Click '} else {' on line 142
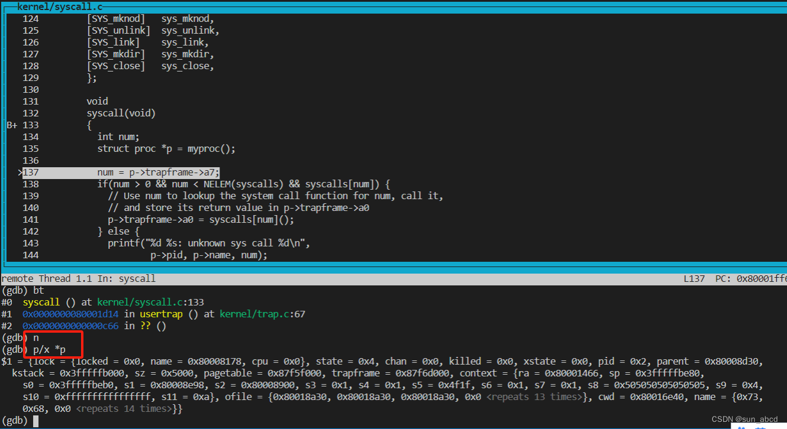Viewport: 787px width, 429px height. (x=118, y=232)
